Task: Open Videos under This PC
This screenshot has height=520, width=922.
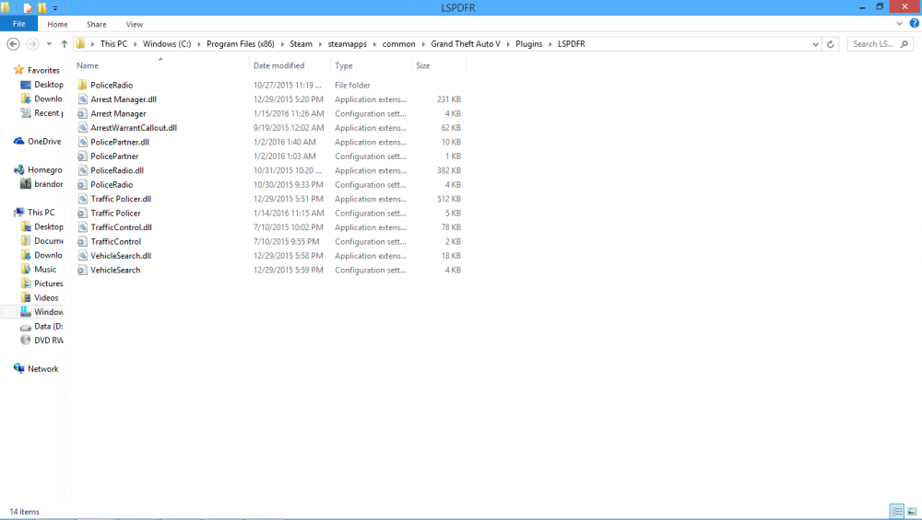Action: 40,297
